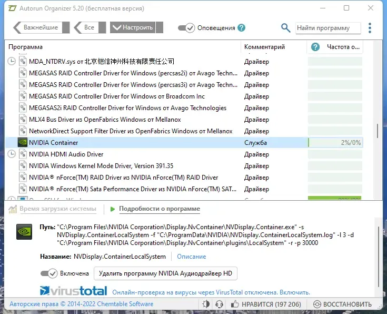The image size is (387, 314).
Task: Select the NVIDIA Container row
Action: tap(184, 143)
